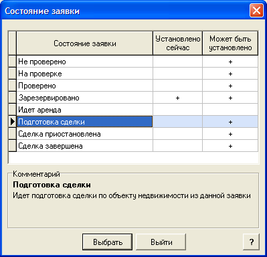Screen dimensions: 267x257
Task: Select the Сделка завершена row
Action: 133,146
